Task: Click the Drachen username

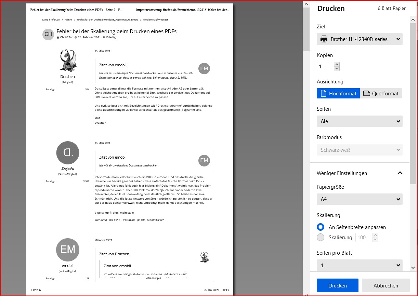Action: click(x=67, y=77)
